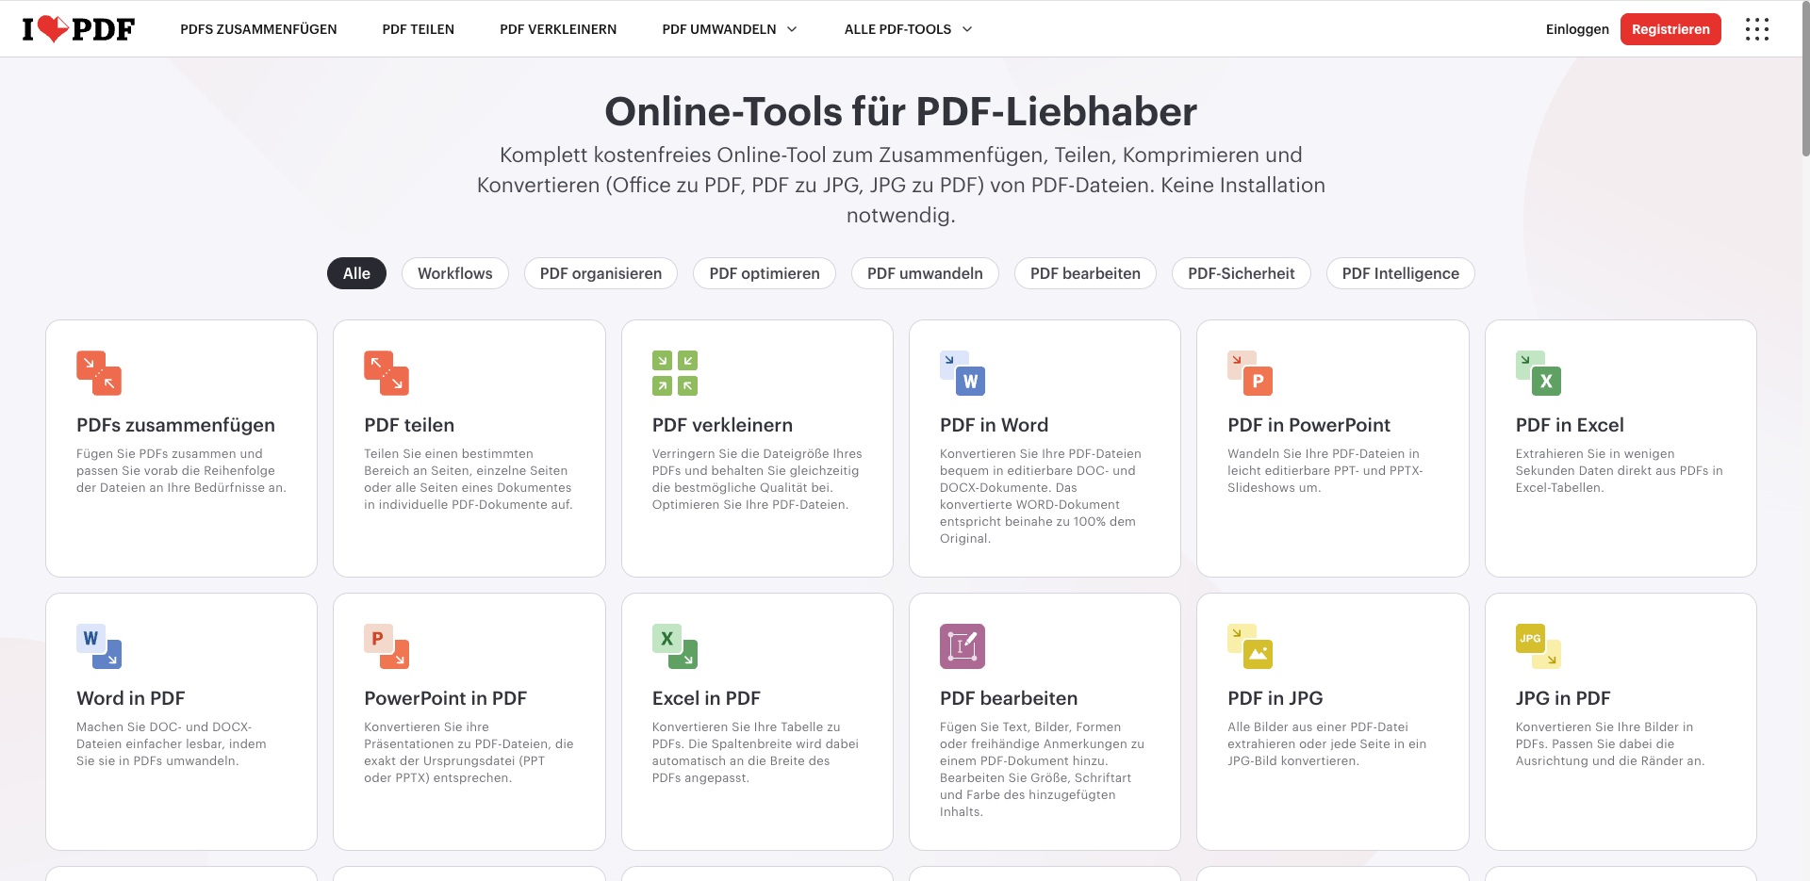Open PDFS ZUSAMMENFÜGEN in the top navigation

(x=258, y=29)
